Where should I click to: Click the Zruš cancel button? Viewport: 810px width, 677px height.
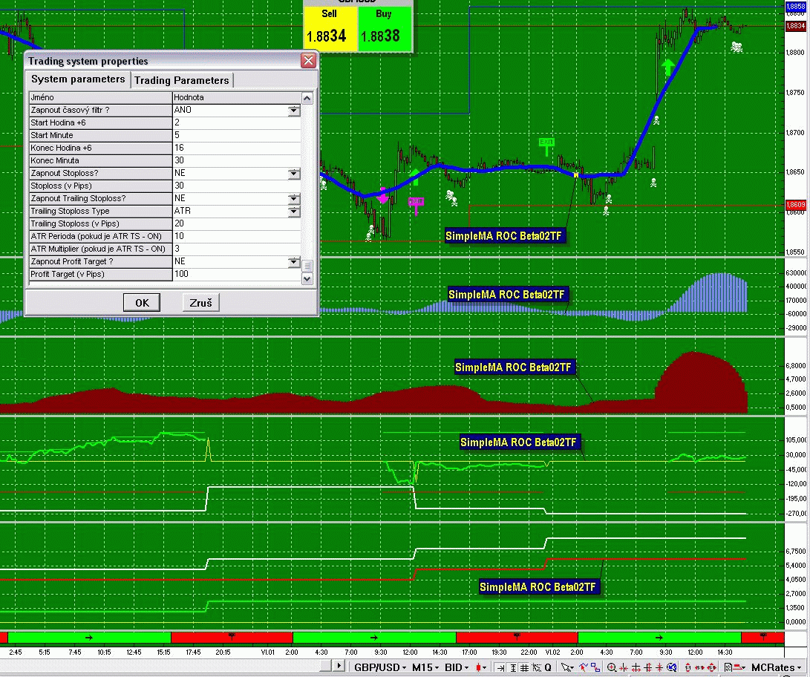coord(201,303)
